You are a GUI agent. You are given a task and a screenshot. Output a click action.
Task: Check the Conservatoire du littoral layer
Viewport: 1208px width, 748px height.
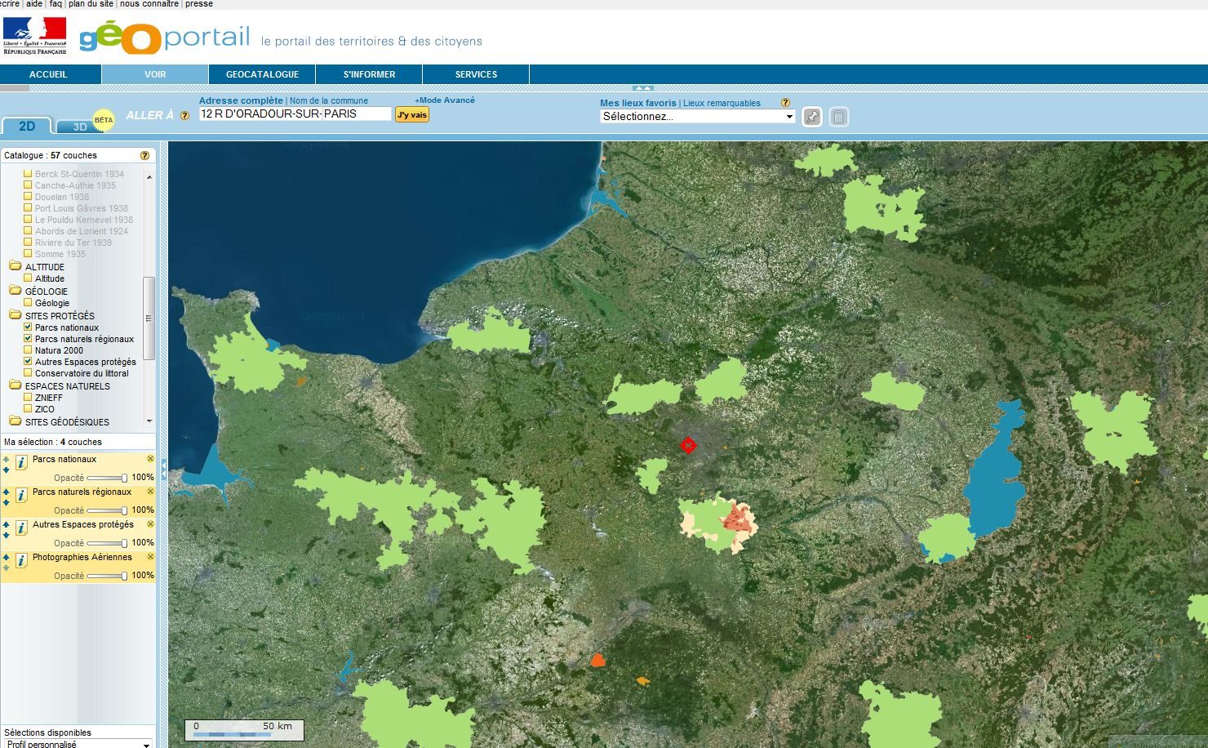28,373
